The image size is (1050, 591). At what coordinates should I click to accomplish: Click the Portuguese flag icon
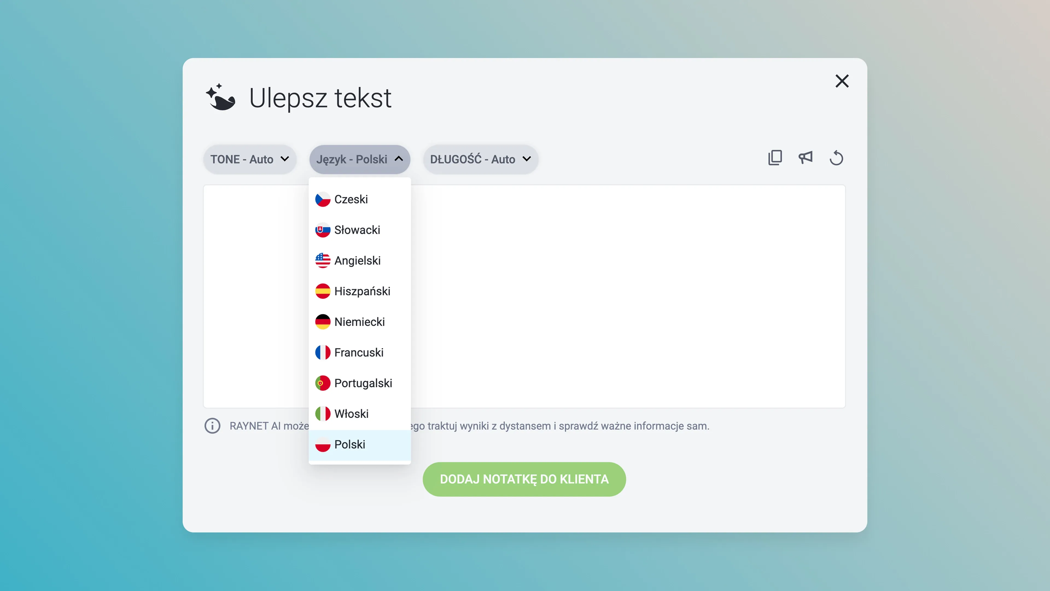[x=322, y=383]
